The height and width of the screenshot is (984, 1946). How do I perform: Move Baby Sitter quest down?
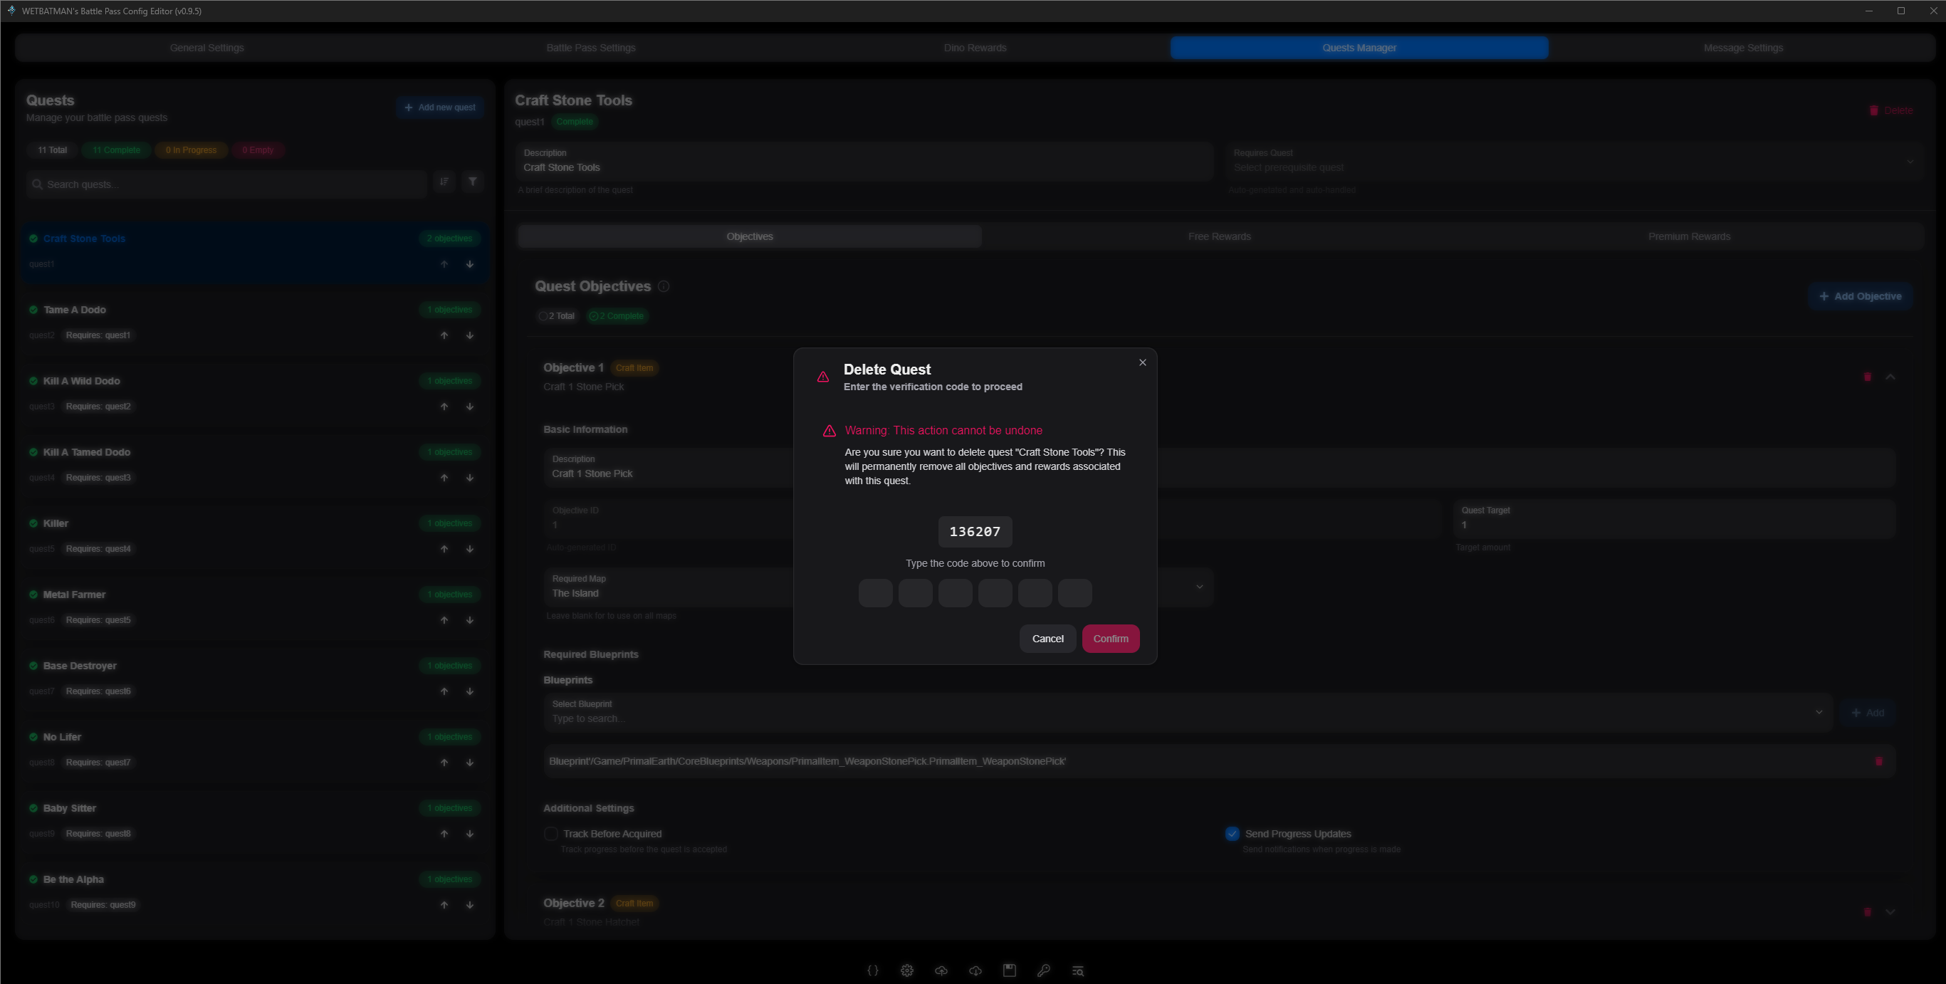pos(470,834)
